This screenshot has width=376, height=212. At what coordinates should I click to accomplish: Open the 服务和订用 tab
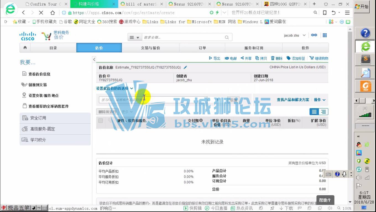click(254, 48)
